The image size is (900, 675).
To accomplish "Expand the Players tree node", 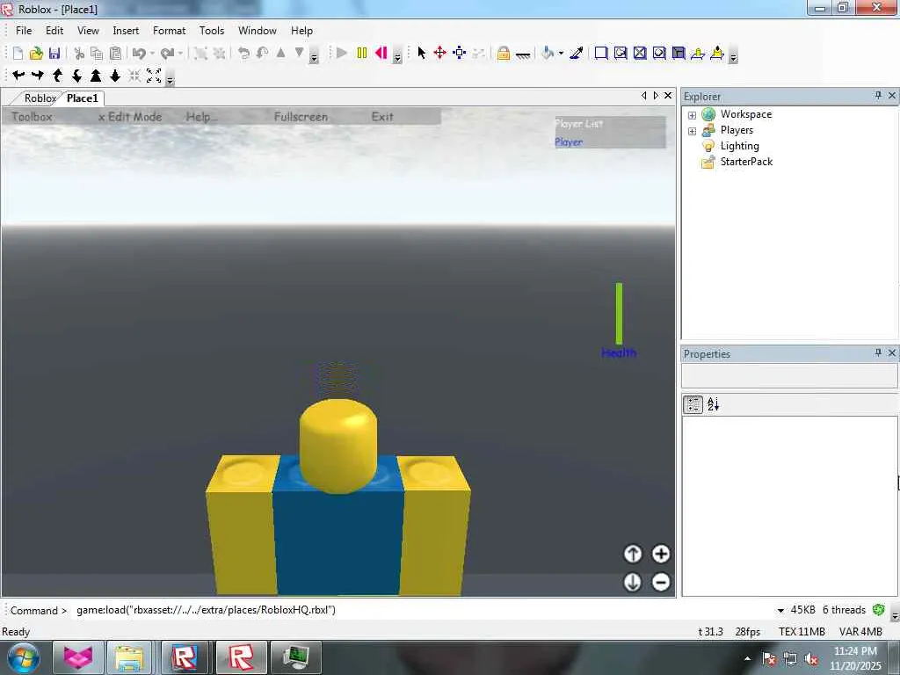I will (x=693, y=131).
